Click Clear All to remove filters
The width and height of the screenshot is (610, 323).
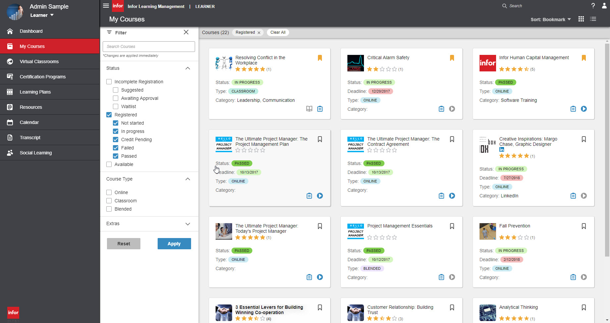tap(278, 32)
